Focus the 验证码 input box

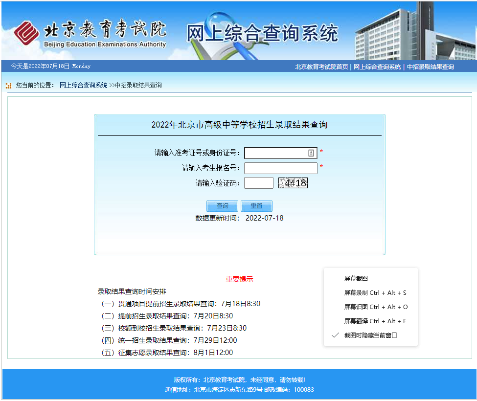point(258,183)
